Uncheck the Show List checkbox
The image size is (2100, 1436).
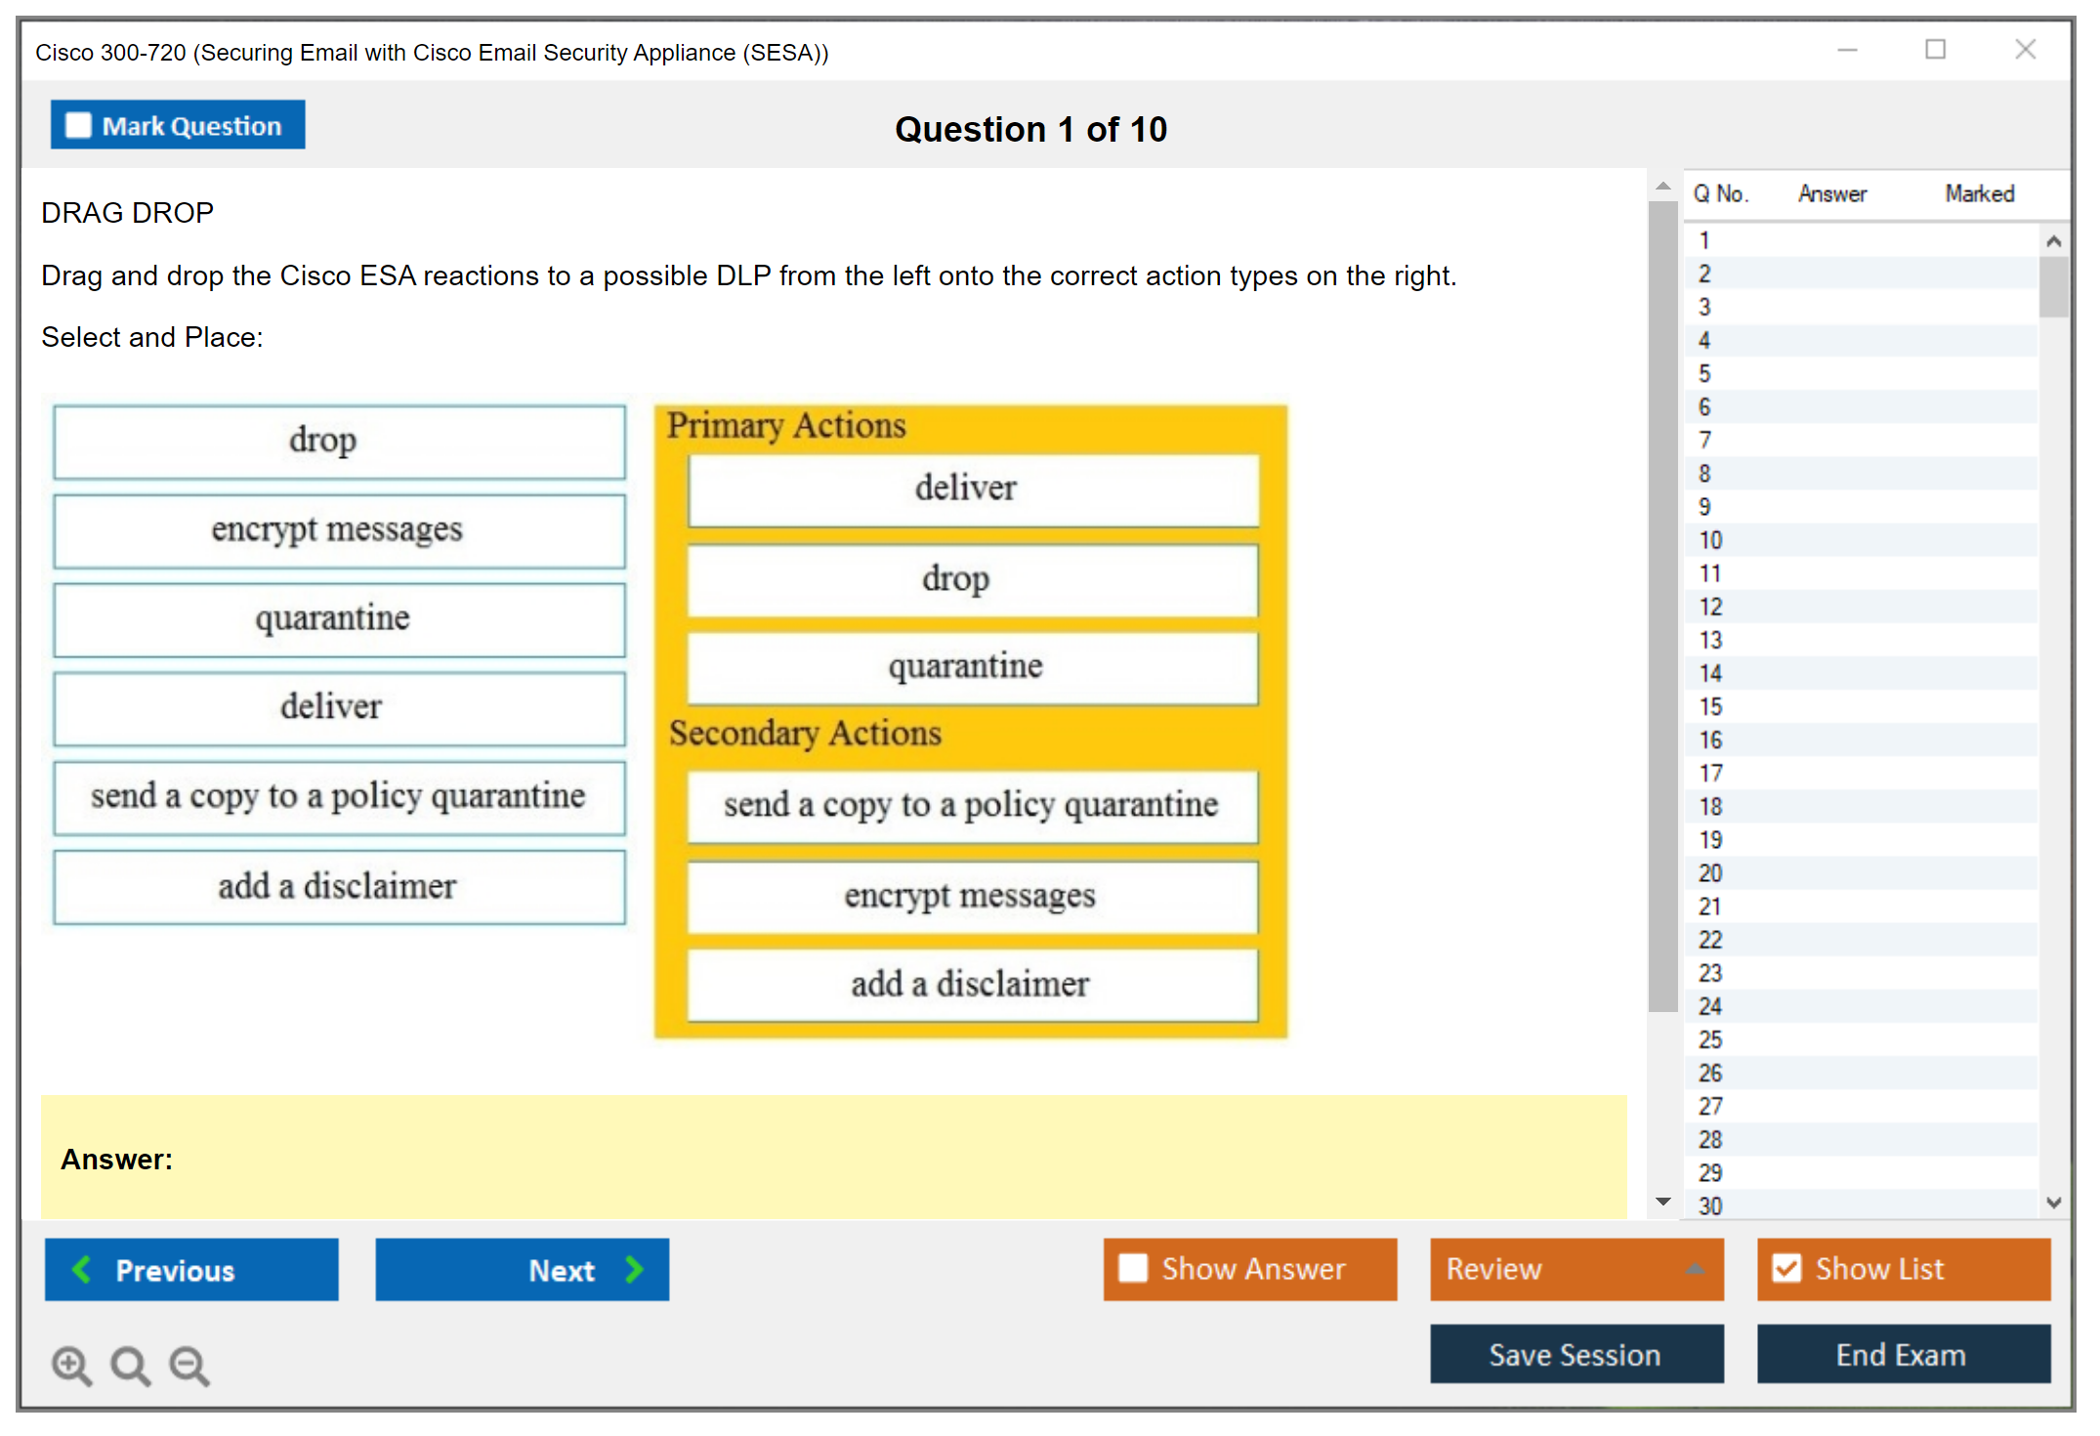pos(1786,1268)
